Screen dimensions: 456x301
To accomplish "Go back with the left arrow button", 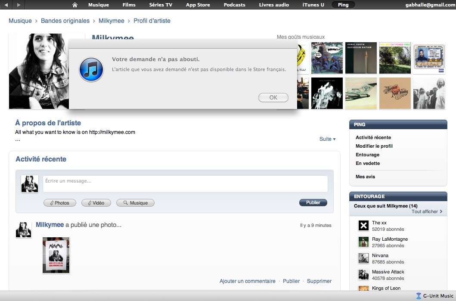I will 6,5.
